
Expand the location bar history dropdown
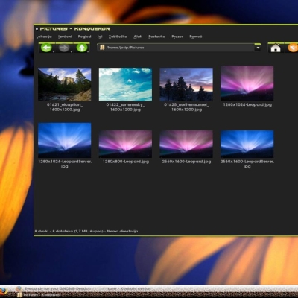258,48
